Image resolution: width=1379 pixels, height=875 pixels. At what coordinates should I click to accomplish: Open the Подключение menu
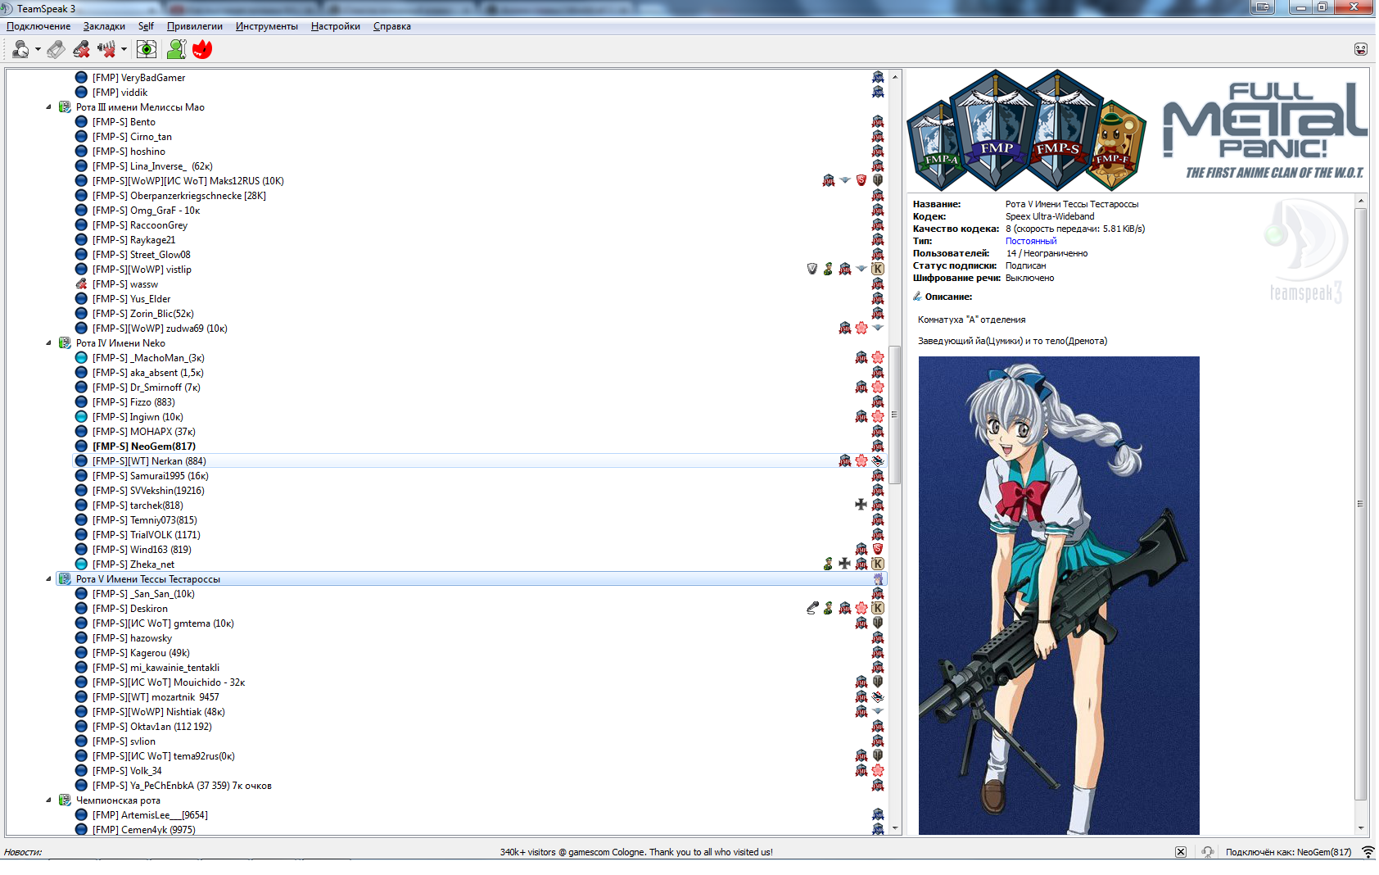[38, 26]
